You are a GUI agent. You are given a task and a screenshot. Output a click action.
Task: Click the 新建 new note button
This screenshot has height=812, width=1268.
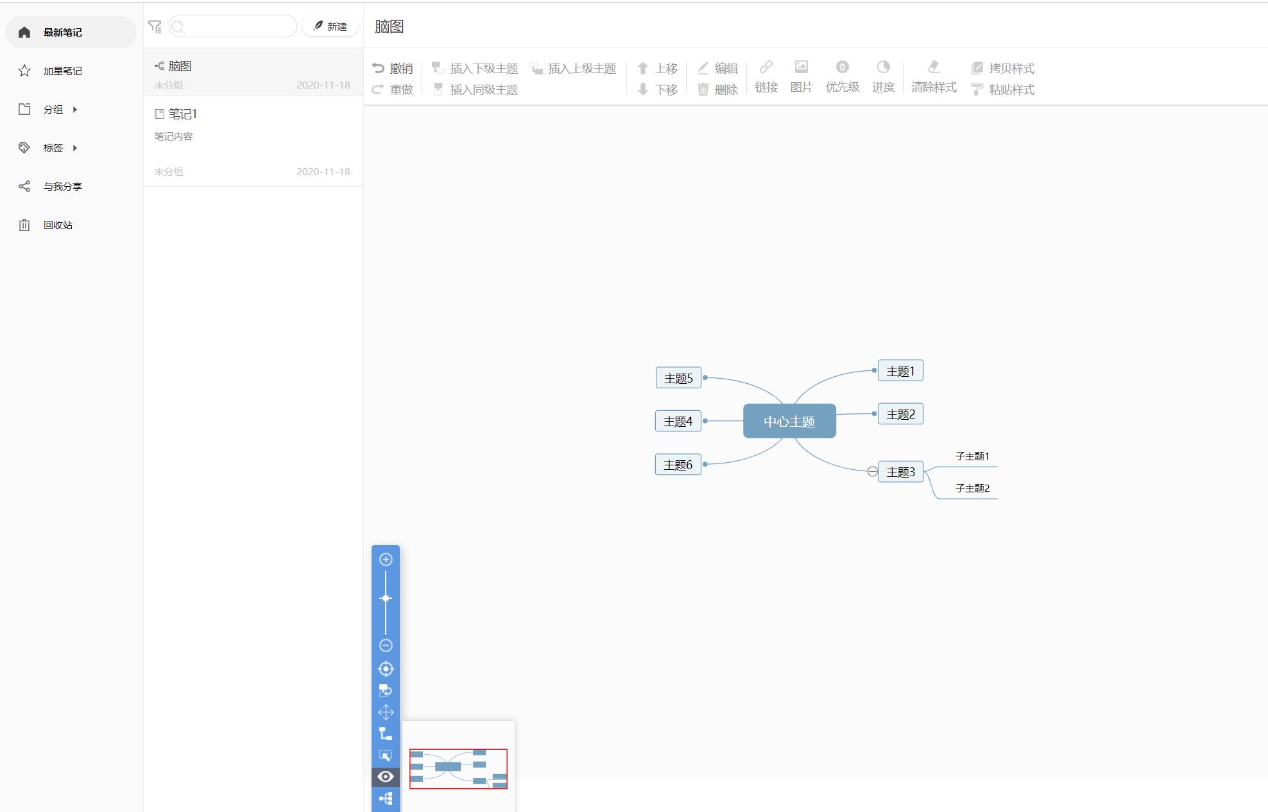[x=330, y=26]
